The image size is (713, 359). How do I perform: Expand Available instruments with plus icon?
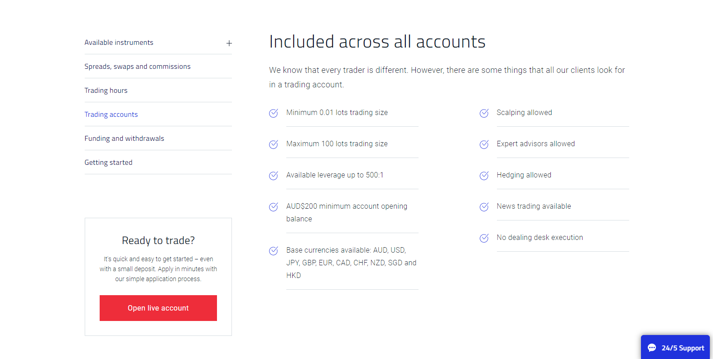pyautogui.click(x=229, y=43)
